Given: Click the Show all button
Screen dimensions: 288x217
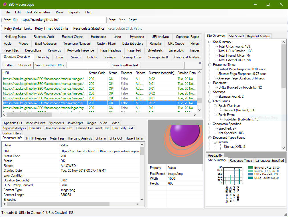Looking at the screenshot, I should [x=25, y=65].
